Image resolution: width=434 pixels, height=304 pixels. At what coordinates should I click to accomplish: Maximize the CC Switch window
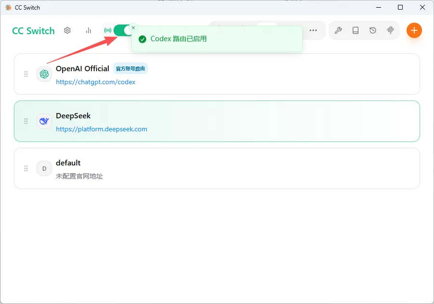(x=400, y=8)
